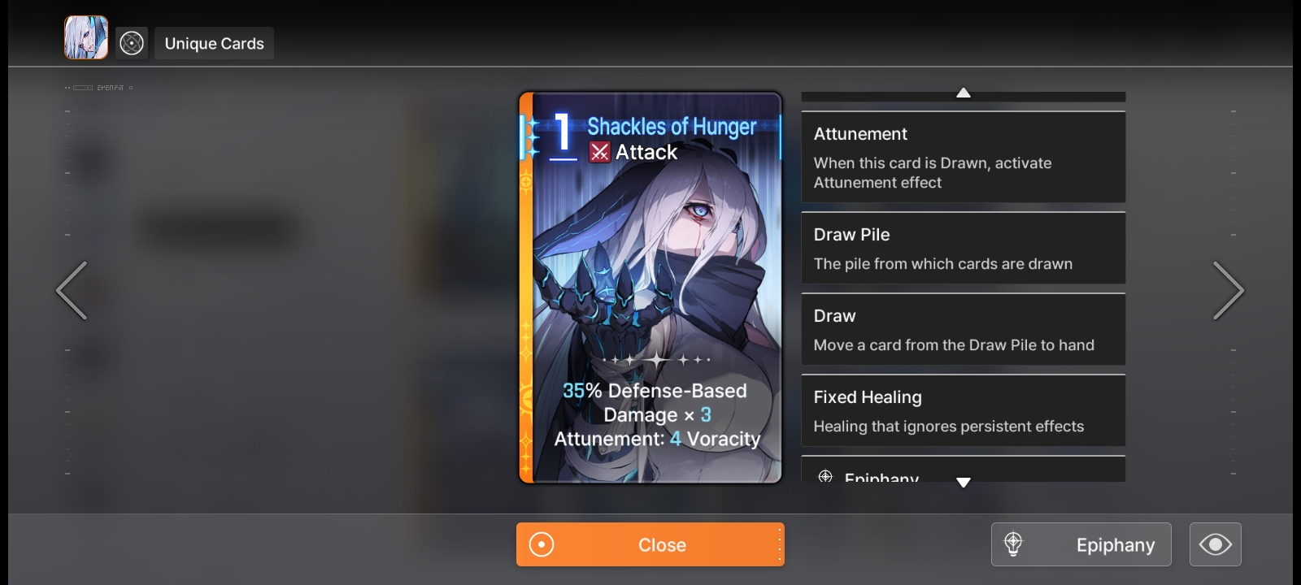Image resolution: width=1301 pixels, height=585 pixels.
Task: Go to the next card arrow
Action: 1228,290
